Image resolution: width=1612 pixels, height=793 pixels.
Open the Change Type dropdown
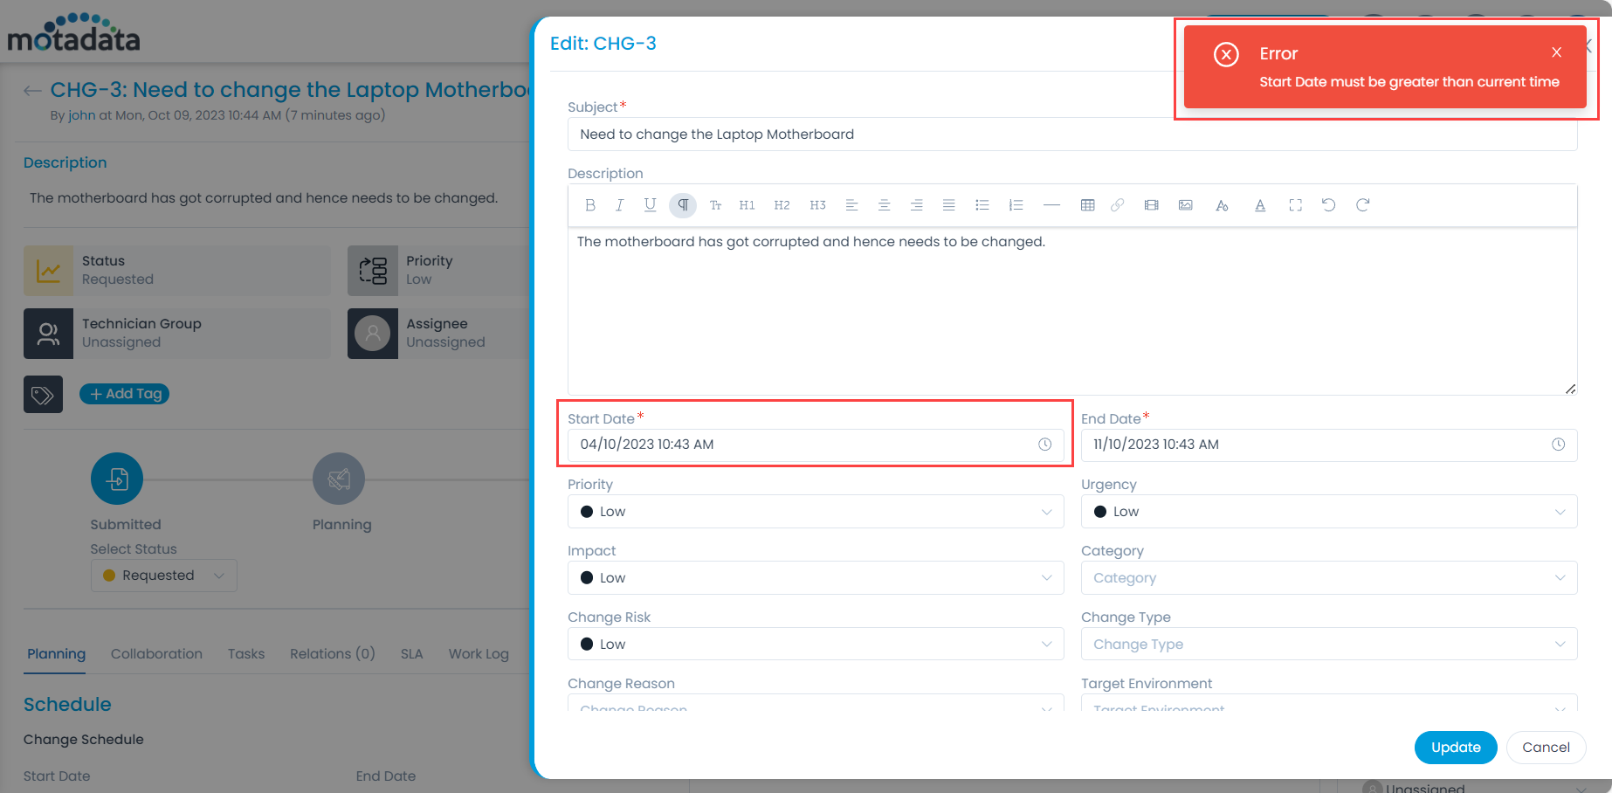tap(1329, 645)
